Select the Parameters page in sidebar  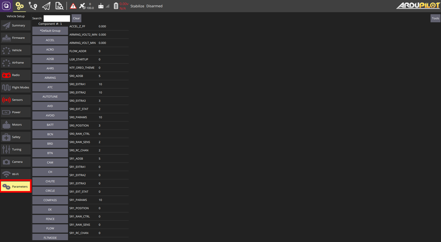(x=16, y=187)
